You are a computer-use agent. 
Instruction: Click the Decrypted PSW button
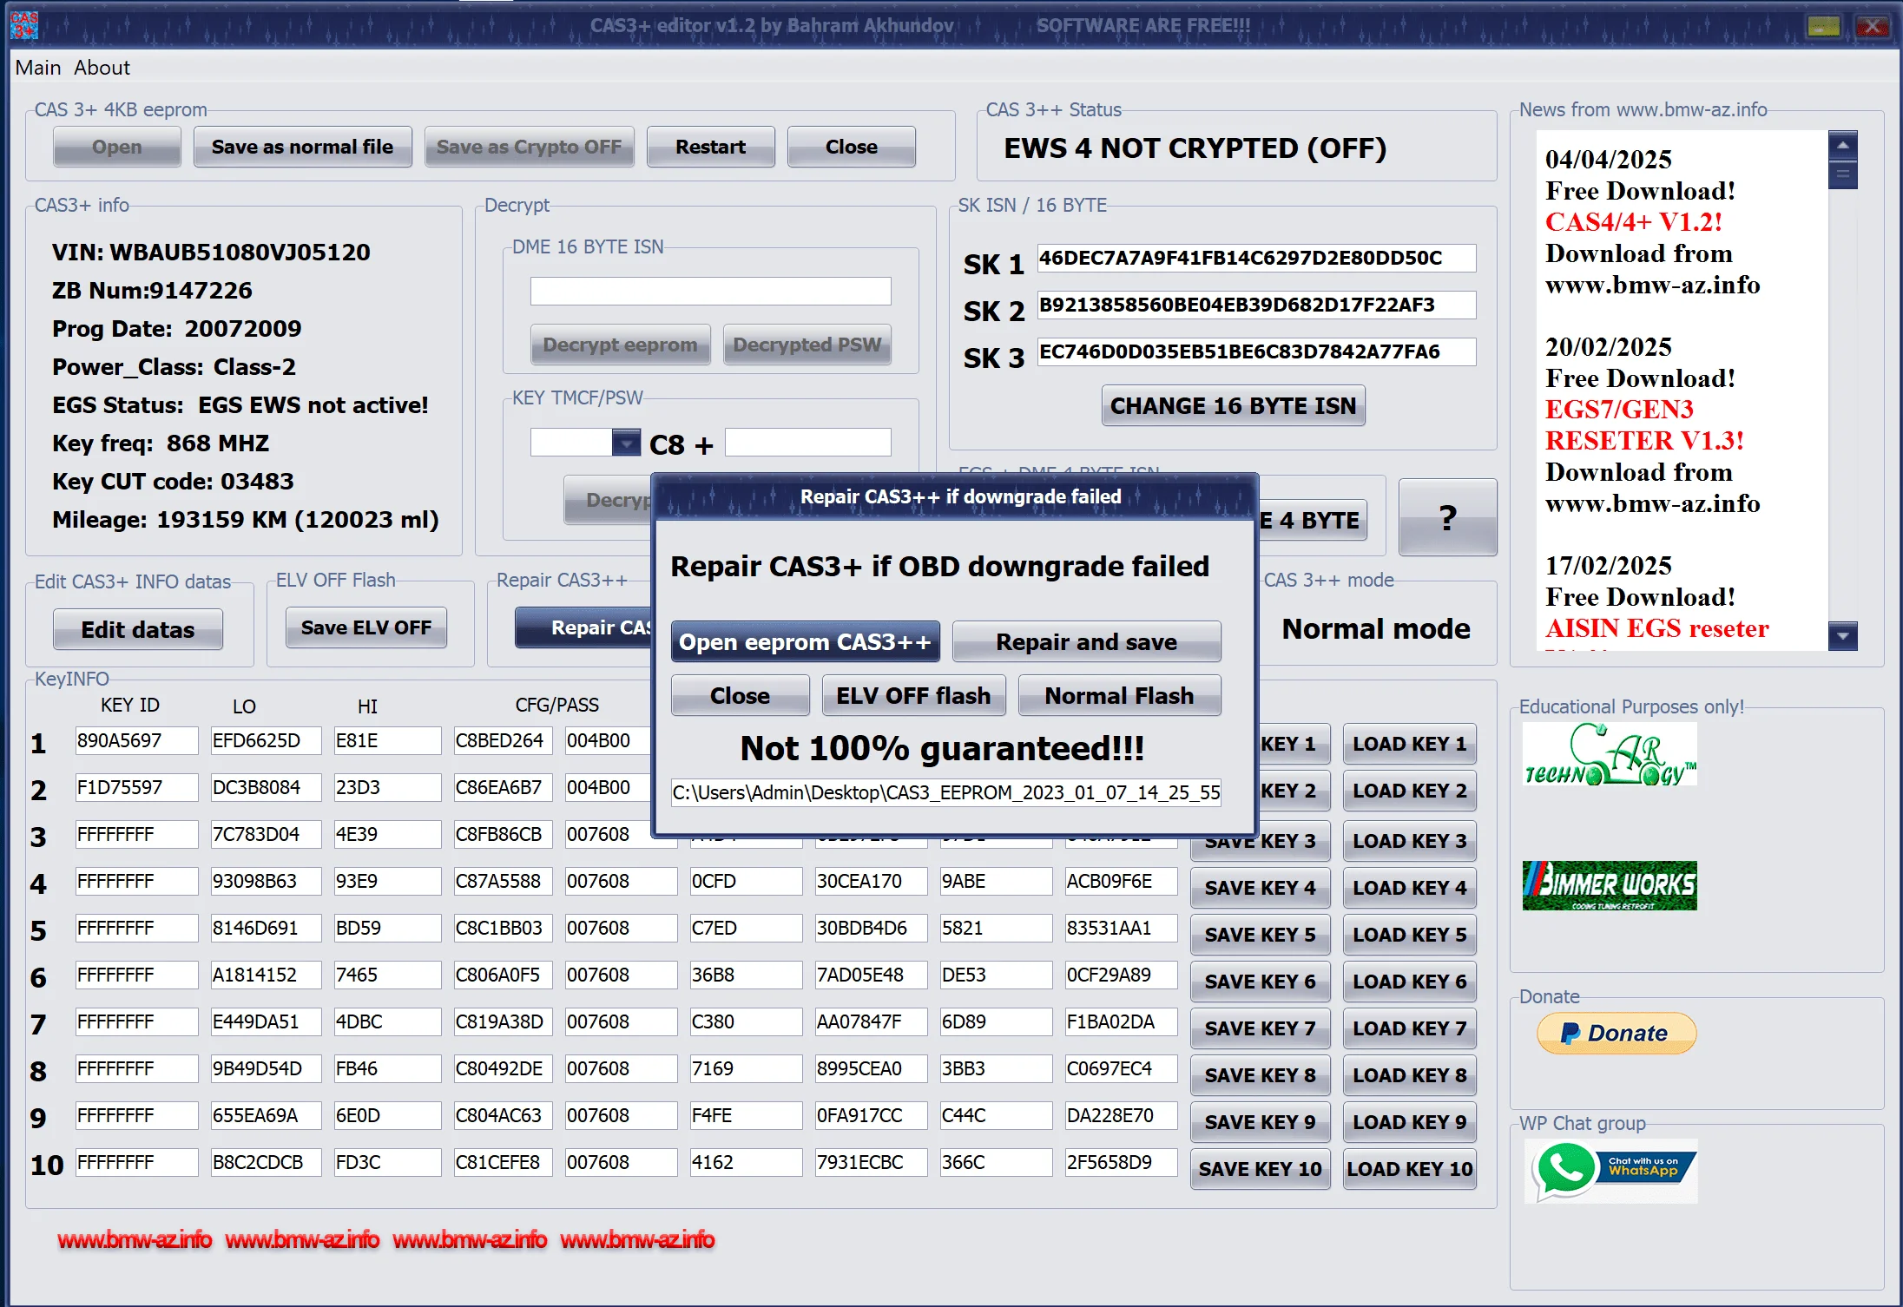coord(807,345)
